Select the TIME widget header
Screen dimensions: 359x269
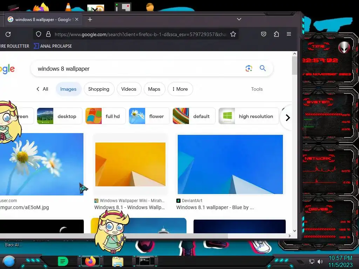tap(318, 47)
